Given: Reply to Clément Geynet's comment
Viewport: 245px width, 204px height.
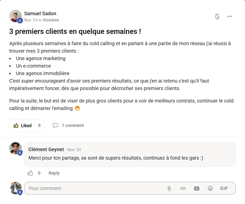Looking at the screenshot, I should 54,173.
